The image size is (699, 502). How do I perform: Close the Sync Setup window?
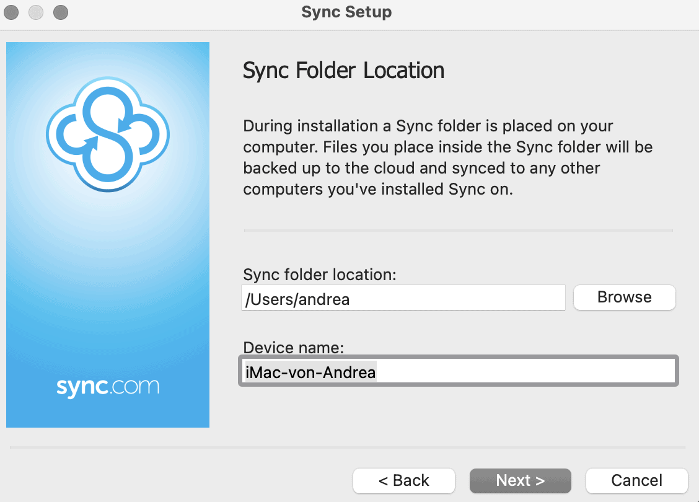point(12,12)
